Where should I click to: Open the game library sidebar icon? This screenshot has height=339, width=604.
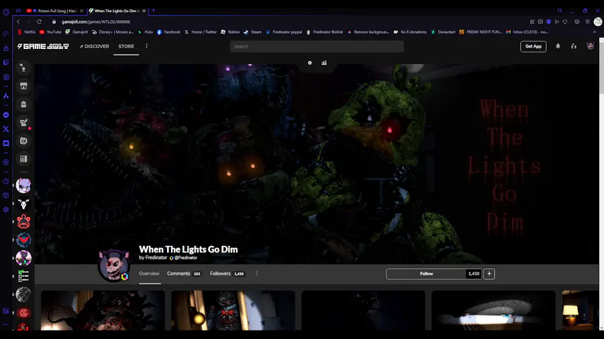point(23,159)
